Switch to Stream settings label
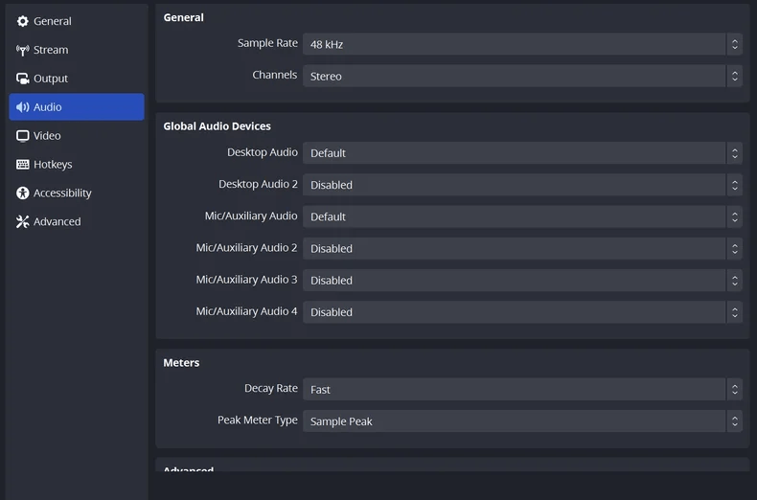The width and height of the screenshot is (757, 500). click(x=51, y=50)
